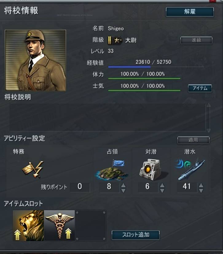
Task: Select the 占領 island capture icon
Action: (x=111, y=170)
